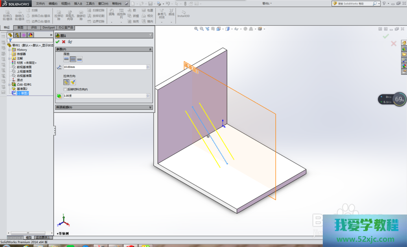Click the detailed preview eyeglasses icon
407x247 pixels.
point(70,42)
